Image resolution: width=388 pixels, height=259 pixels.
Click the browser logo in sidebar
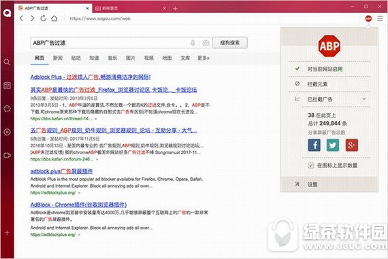tap(7, 13)
